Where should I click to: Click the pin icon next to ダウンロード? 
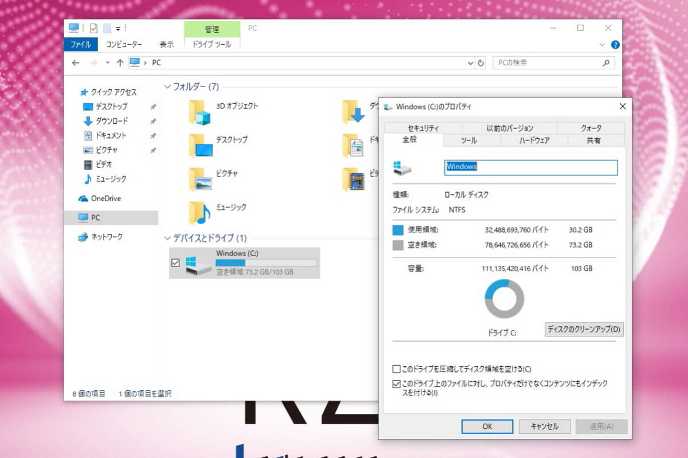point(153,121)
